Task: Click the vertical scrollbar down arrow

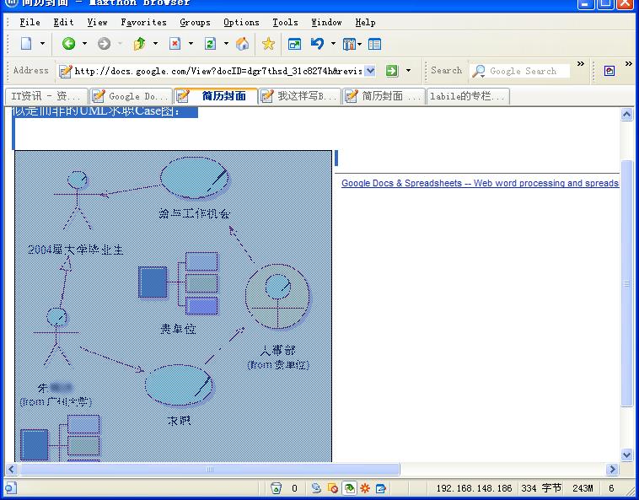Action: (626, 454)
